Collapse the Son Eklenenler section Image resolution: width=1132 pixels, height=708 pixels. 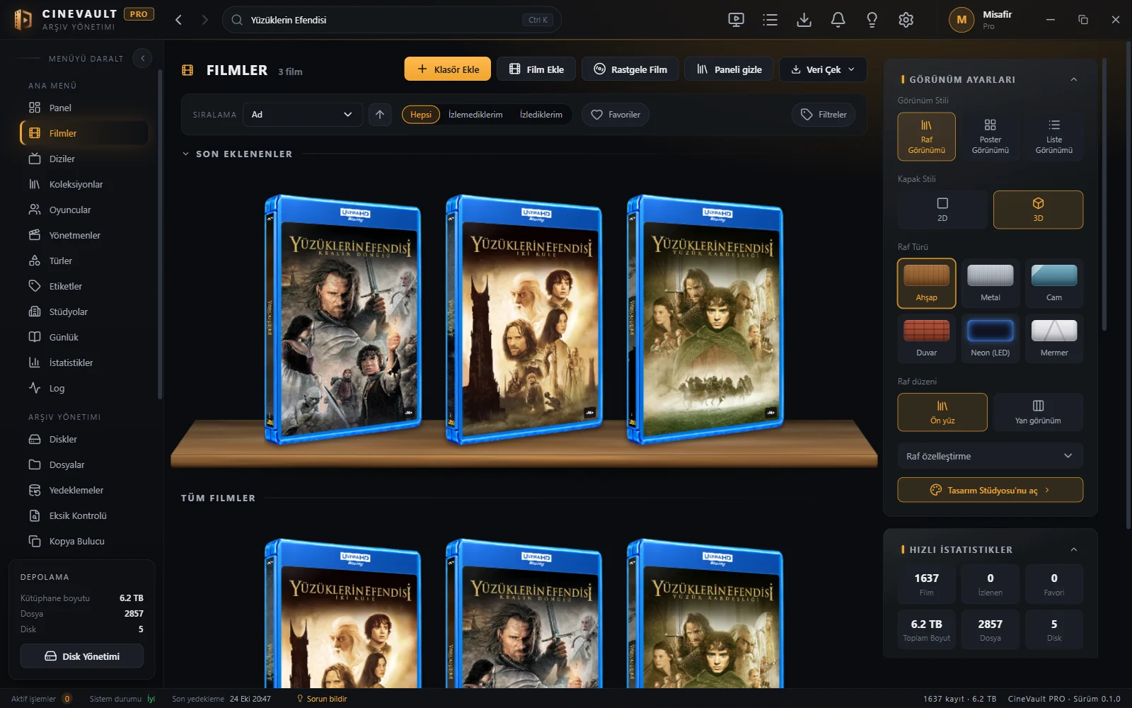[x=185, y=154]
